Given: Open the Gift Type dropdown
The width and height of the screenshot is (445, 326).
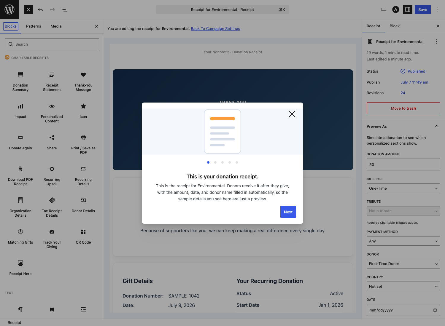Looking at the screenshot, I should click(403, 188).
